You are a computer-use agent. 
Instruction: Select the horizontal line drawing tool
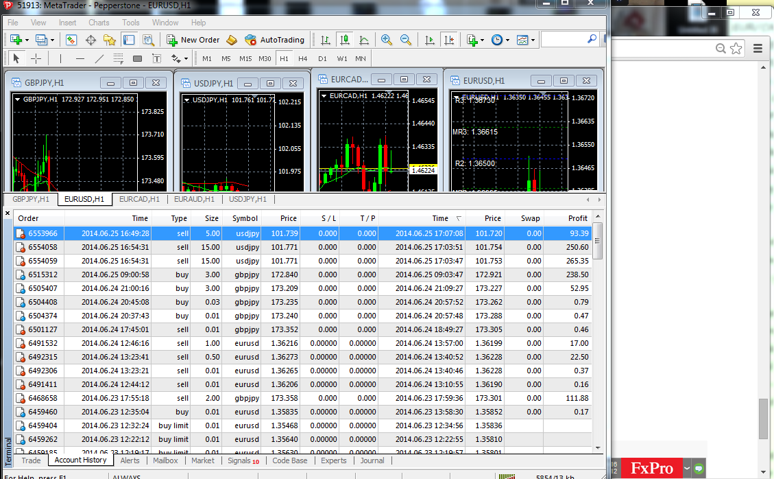point(80,59)
